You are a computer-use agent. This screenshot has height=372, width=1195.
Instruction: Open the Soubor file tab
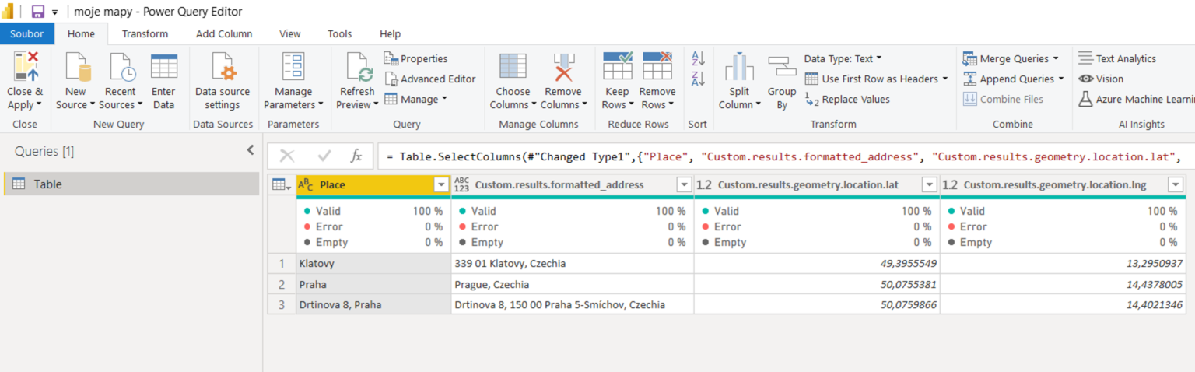click(x=27, y=33)
